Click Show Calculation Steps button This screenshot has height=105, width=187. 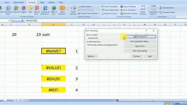point(140,41)
